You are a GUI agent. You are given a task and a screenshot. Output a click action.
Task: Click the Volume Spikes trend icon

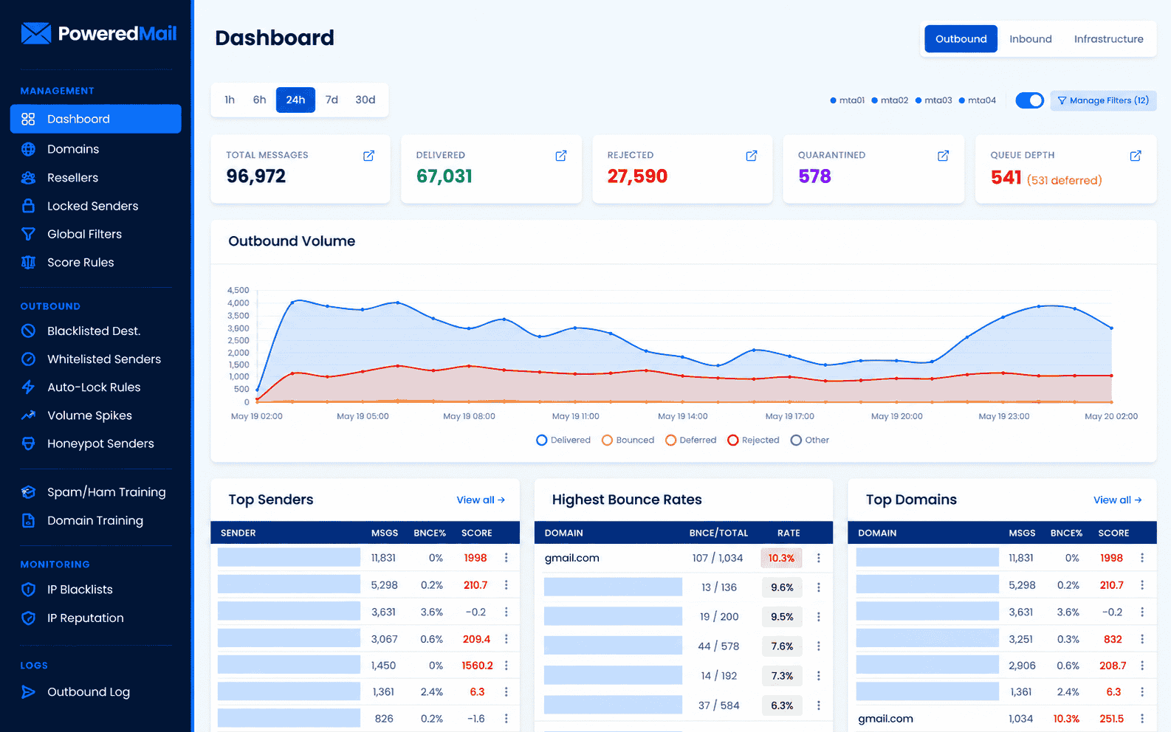point(28,415)
